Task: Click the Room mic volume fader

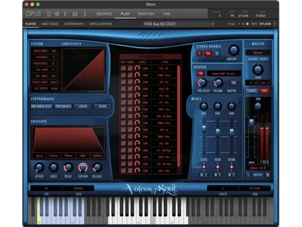Action: point(232,131)
